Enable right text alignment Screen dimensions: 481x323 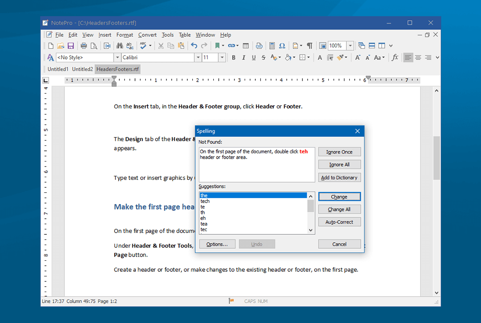pyautogui.click(x=428, y=58)
